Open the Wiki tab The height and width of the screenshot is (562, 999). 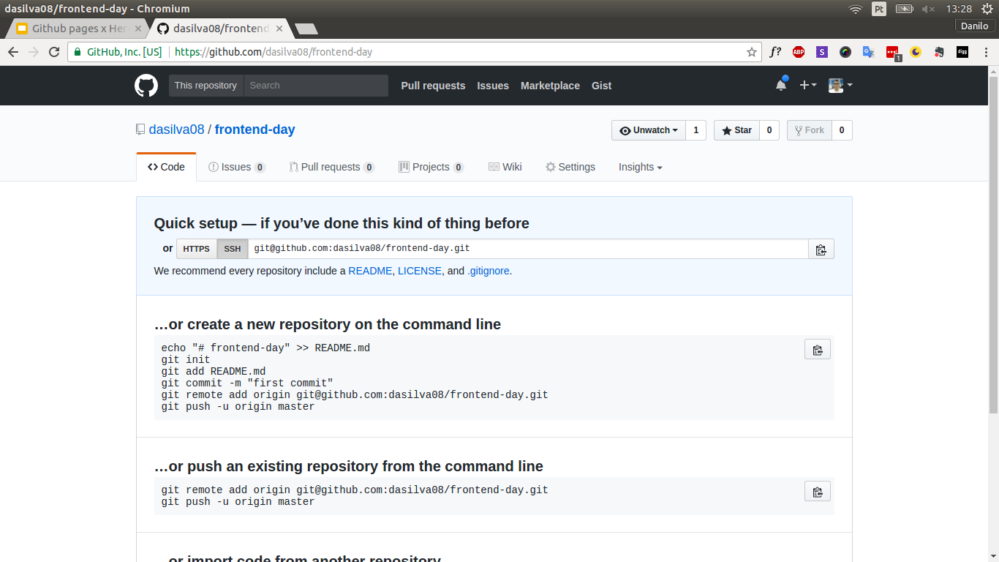(505, 167)
